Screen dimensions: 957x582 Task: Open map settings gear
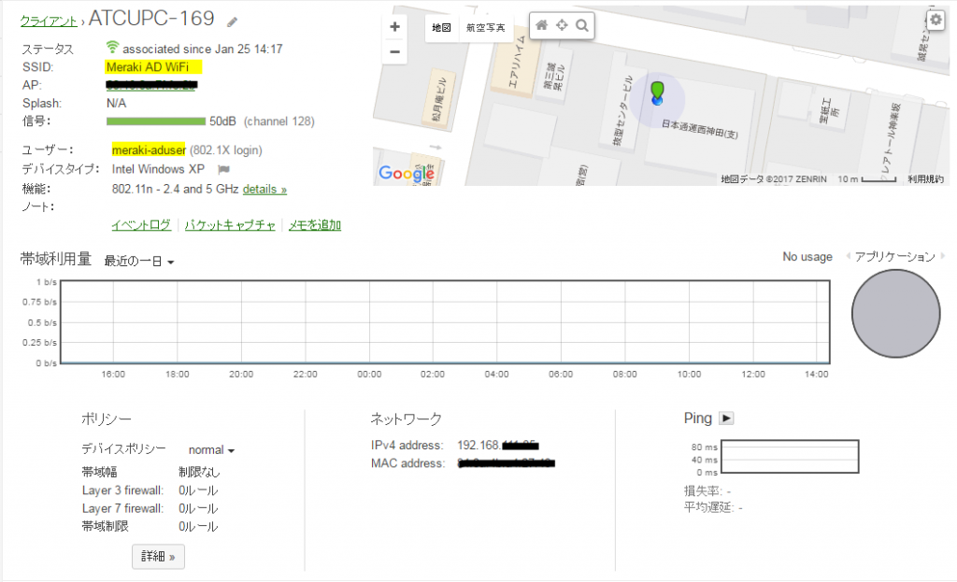click(x=936, y=21)
